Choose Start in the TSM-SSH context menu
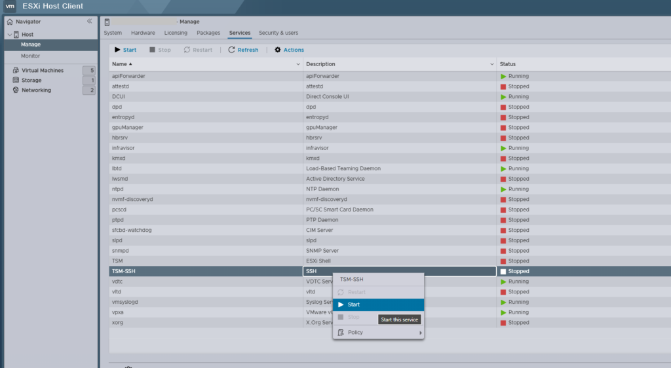671x368 pixels. (x=378, y=304)
